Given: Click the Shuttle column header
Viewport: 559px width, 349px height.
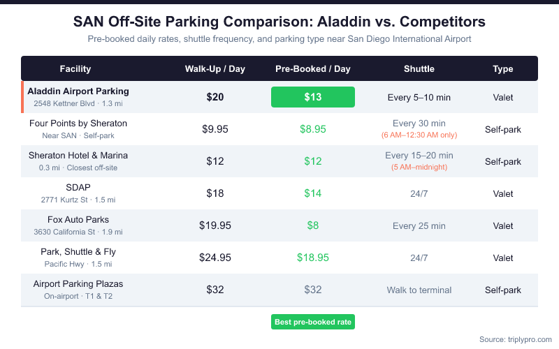Looking at the screenshot, I should tap(419, 69).
